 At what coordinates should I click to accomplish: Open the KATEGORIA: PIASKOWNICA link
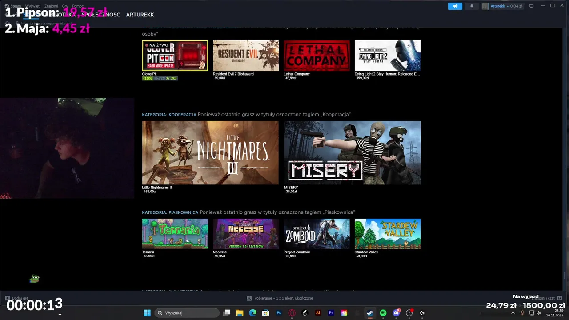click(x=170, y=212)
